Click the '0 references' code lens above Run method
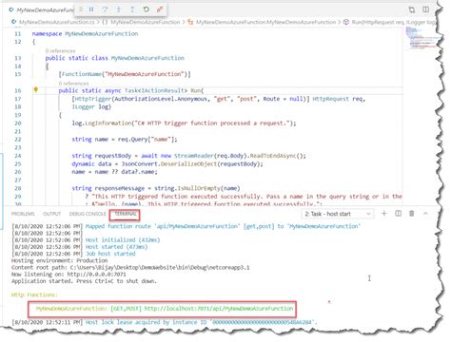451x342 pixels. (73, 84)
